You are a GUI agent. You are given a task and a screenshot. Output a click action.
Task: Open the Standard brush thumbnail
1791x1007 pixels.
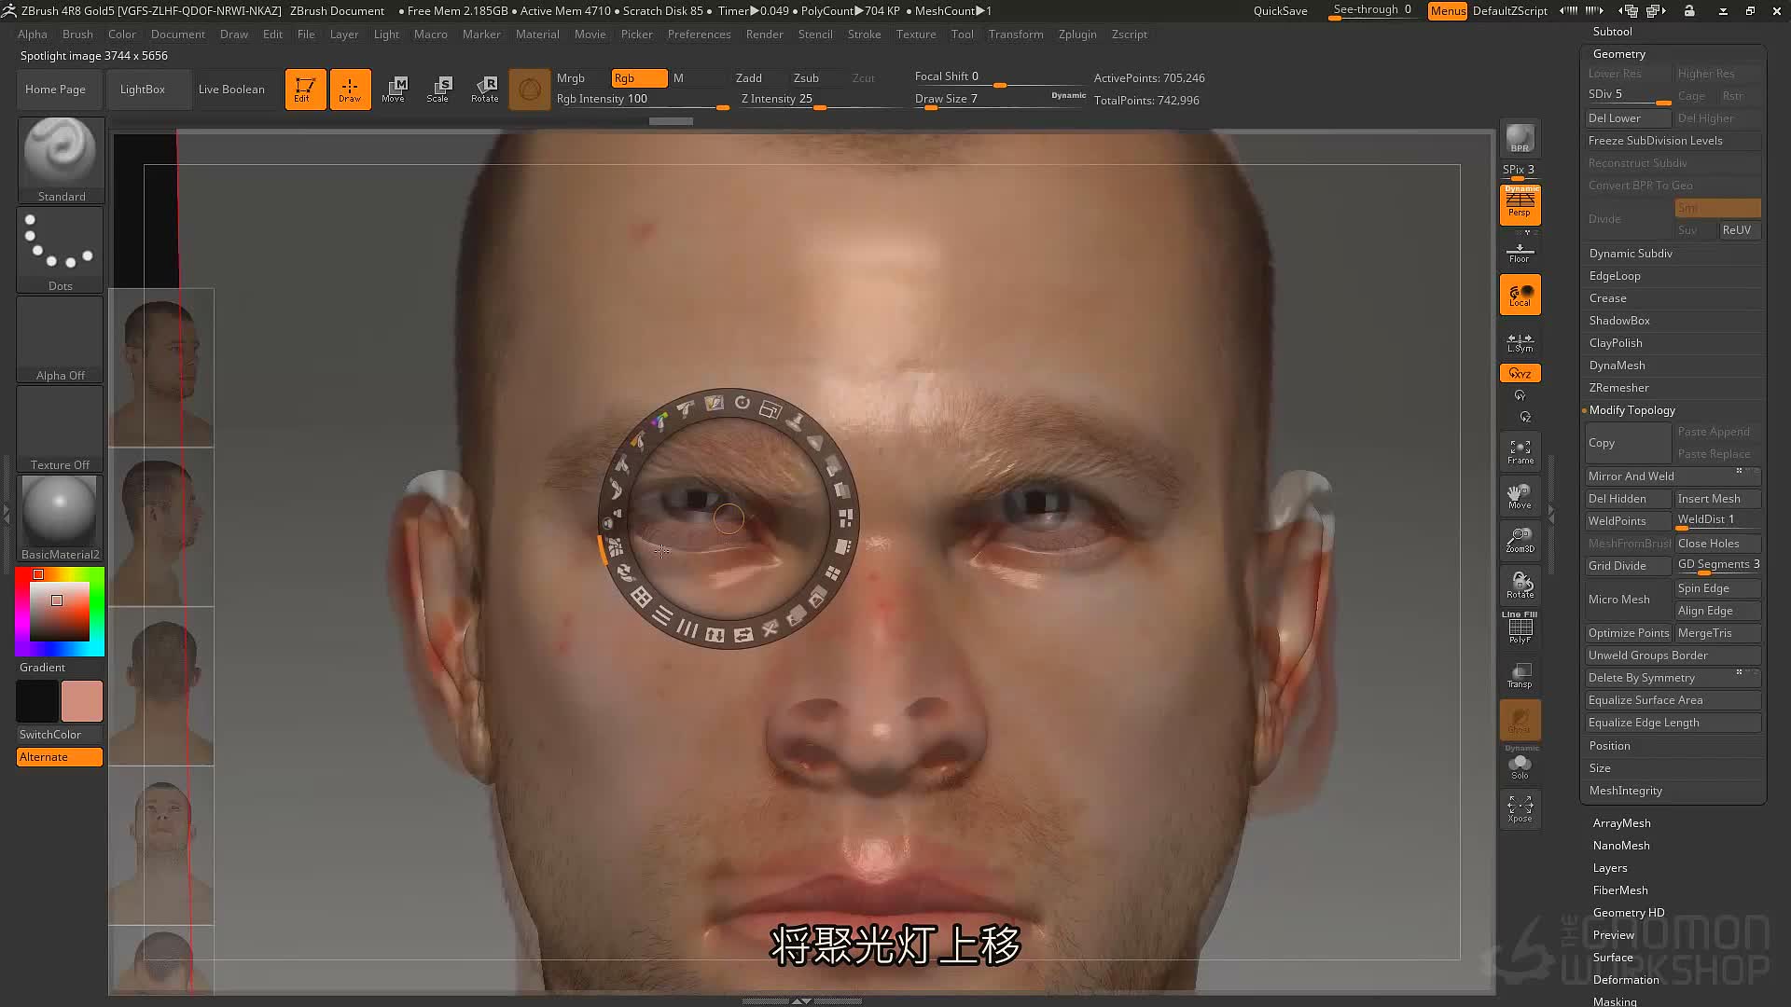click(61, 159)
